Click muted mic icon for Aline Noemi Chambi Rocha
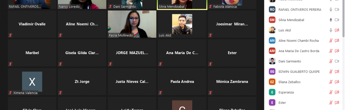The height and width of the screenshot is (110, 345). (x=331, y=41)
